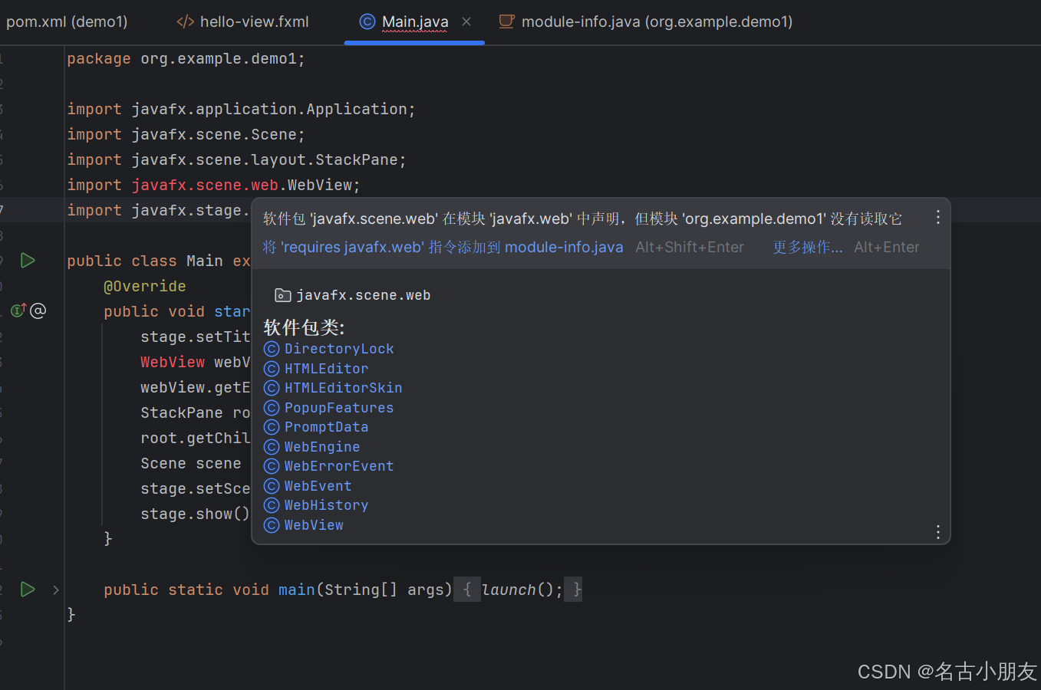Open the WebErrorEvent class link

[x=339, y=466]
